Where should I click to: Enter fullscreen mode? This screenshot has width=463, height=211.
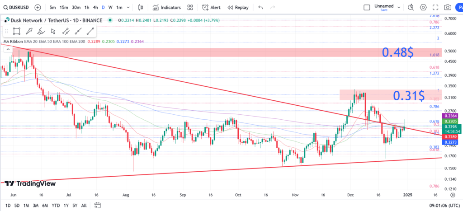coord(435,7)
